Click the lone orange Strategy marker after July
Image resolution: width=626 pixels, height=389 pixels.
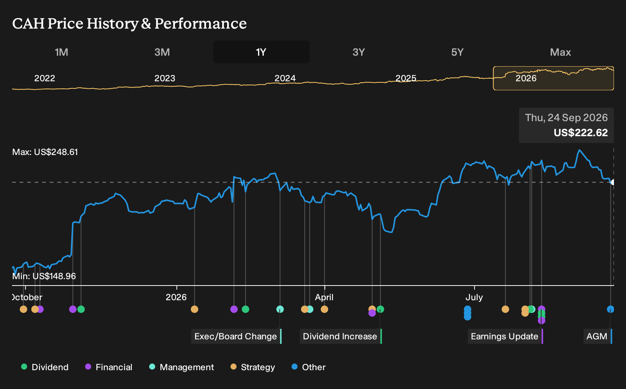[505, 309]
